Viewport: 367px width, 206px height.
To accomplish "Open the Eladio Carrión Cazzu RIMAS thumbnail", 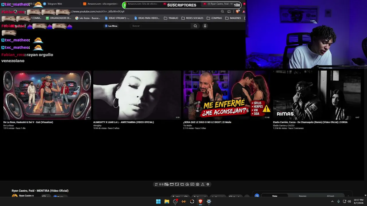I will pos(317,95).
